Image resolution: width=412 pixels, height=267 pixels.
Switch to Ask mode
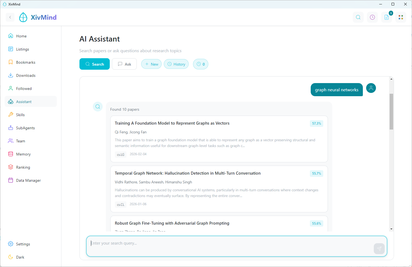tap(124, 64)
